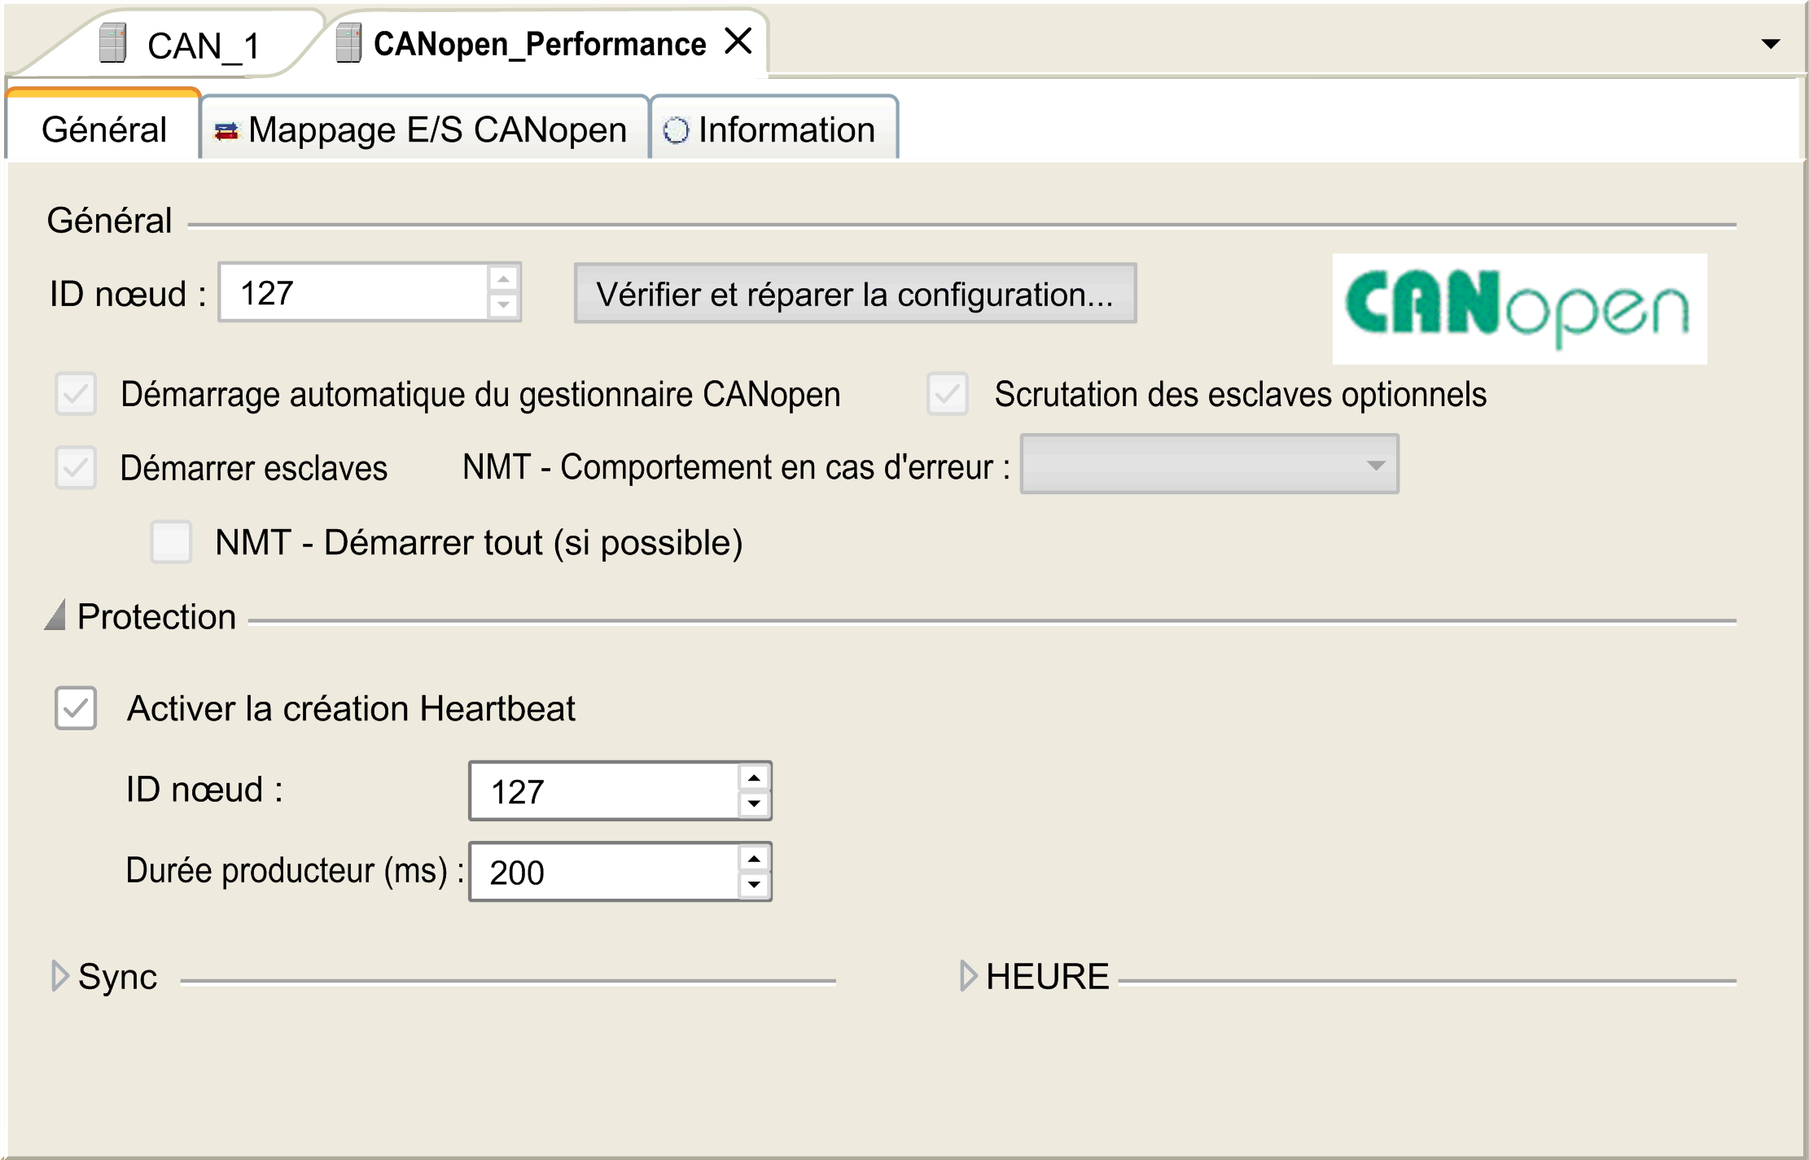The image size is (1809, 1160).
Task: Click the device icon on CANopen_Performance tab
Action: [x=348, y=42]
